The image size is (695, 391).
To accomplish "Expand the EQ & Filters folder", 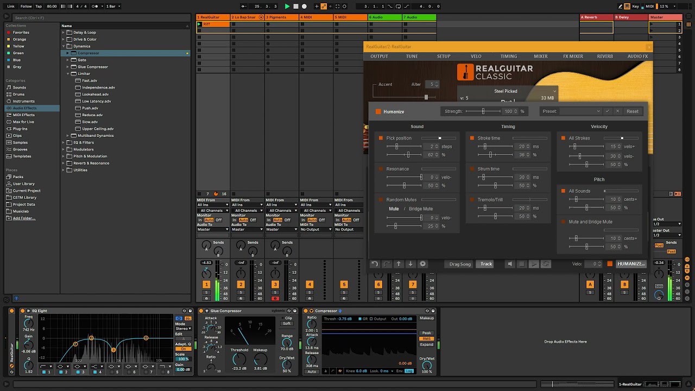I will click(x=64, y=143).
